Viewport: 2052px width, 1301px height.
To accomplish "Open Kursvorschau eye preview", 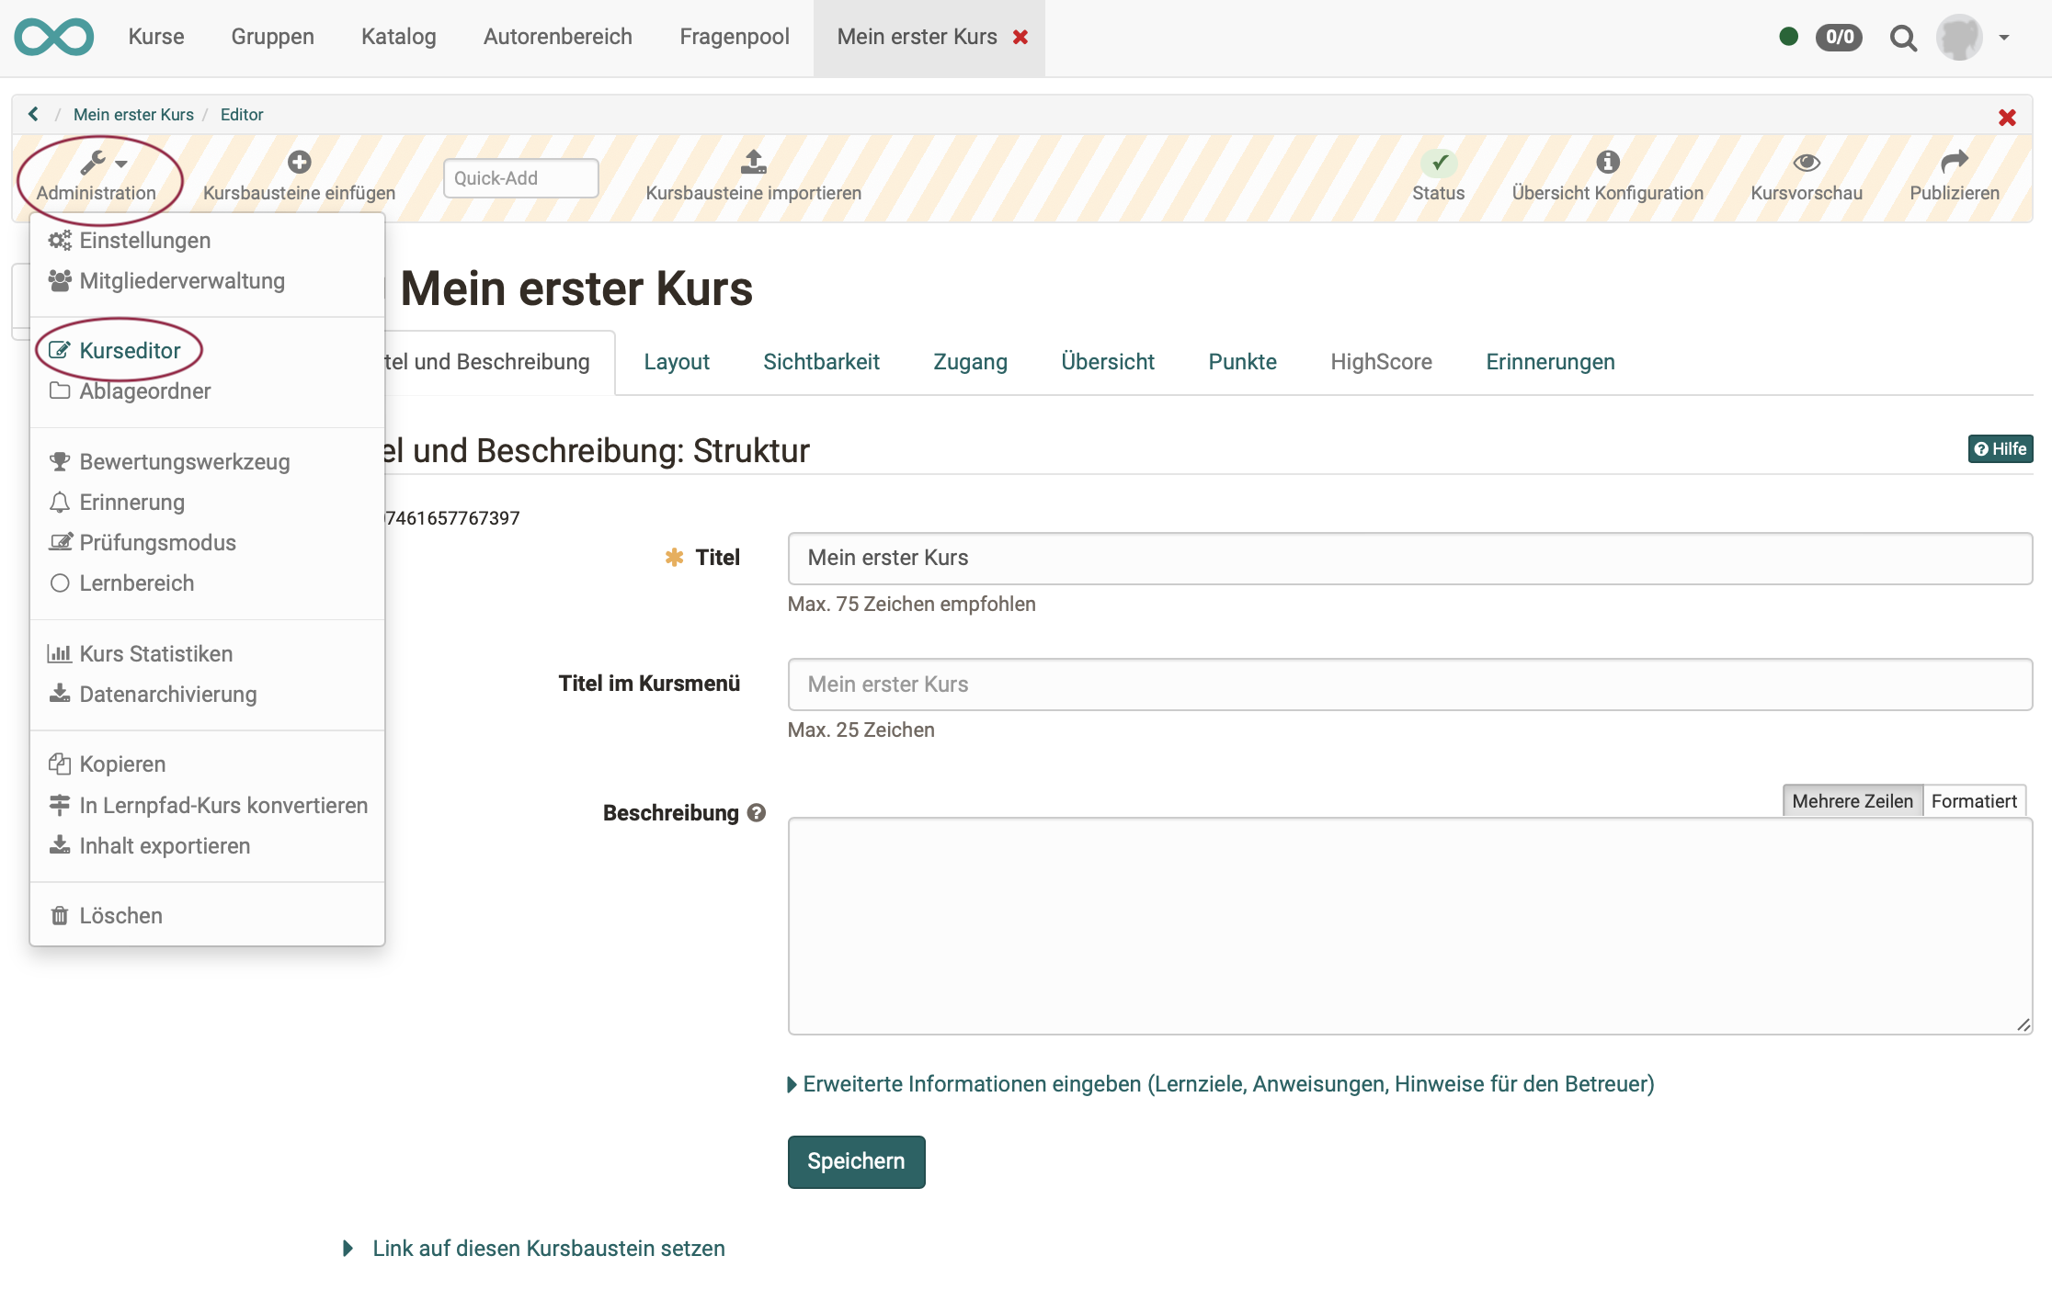I will [x=1807, y=163].
